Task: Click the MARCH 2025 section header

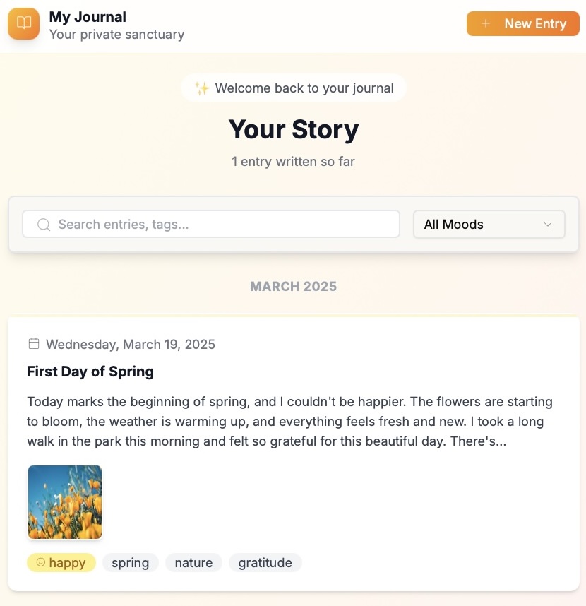Action: (293, 286)
